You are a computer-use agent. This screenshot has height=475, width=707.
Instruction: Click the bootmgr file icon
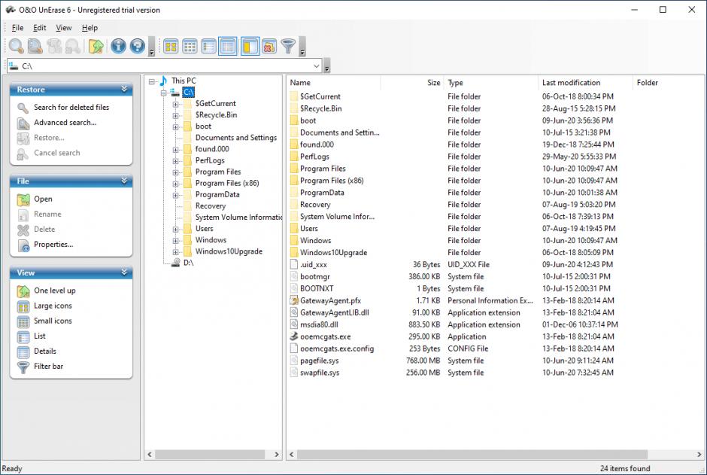pyautogui.click(x=294, y=276)
